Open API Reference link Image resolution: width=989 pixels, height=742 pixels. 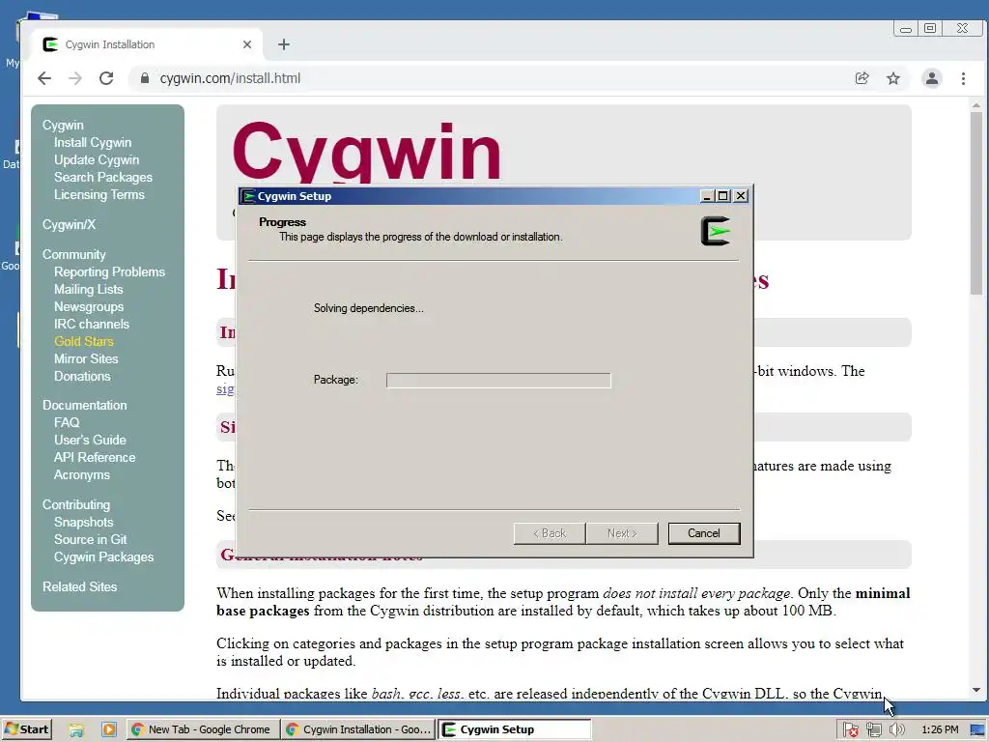pyautogui.click(x=95, y=457)
